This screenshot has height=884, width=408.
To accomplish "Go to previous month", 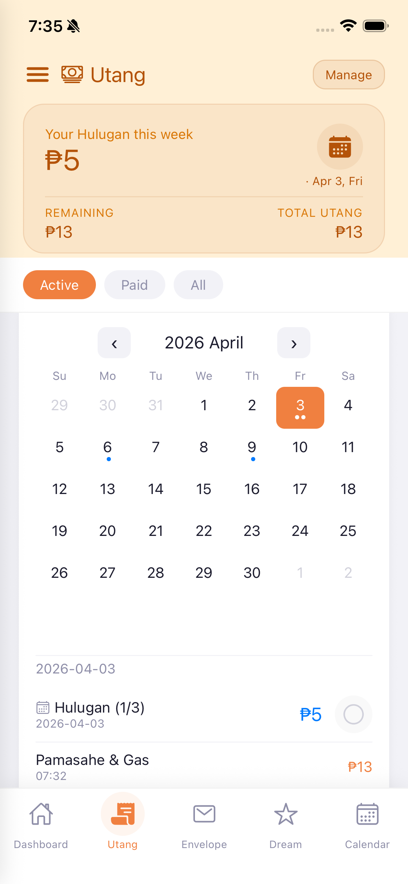I will 114,343.
